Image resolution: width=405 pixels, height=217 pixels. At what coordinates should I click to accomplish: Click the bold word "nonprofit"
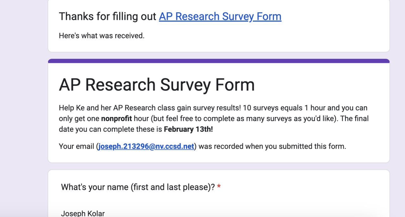click(116, 119)
